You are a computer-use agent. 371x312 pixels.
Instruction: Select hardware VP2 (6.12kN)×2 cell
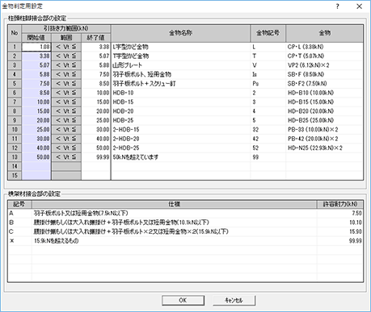(324, 65)
